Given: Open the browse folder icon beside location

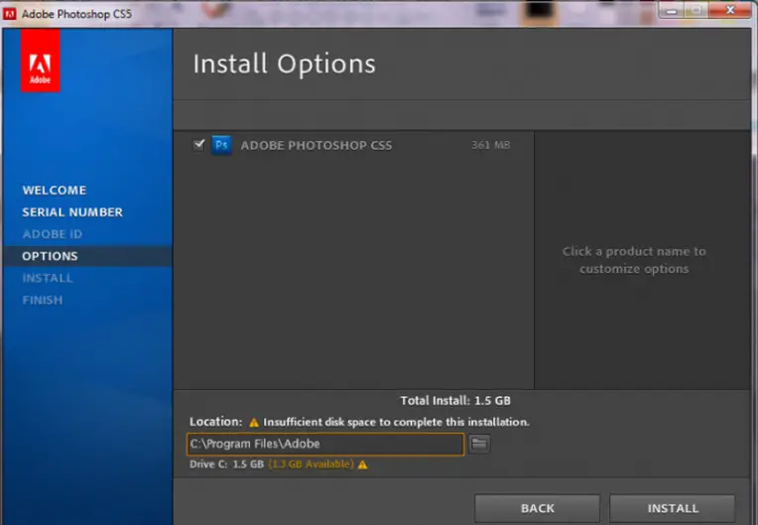Looking at the screenshot, I should pos(479,444).
